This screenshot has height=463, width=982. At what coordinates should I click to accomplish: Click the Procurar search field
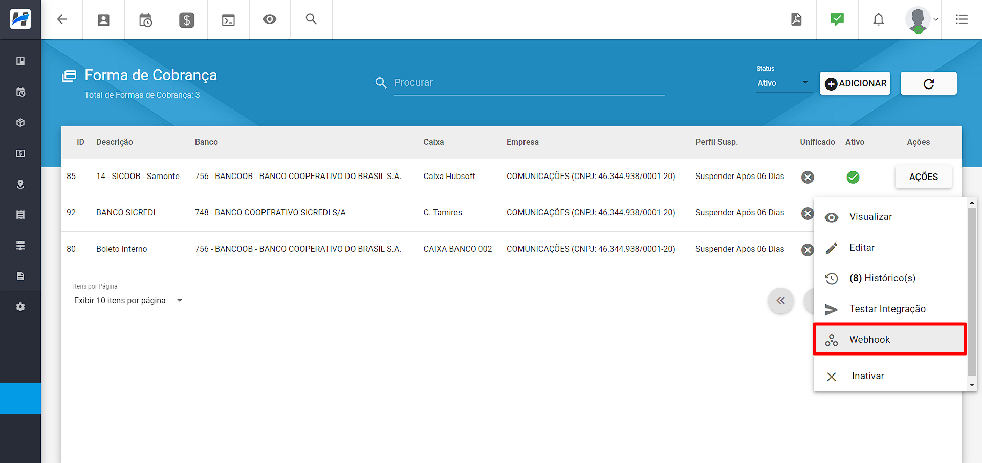529,83
